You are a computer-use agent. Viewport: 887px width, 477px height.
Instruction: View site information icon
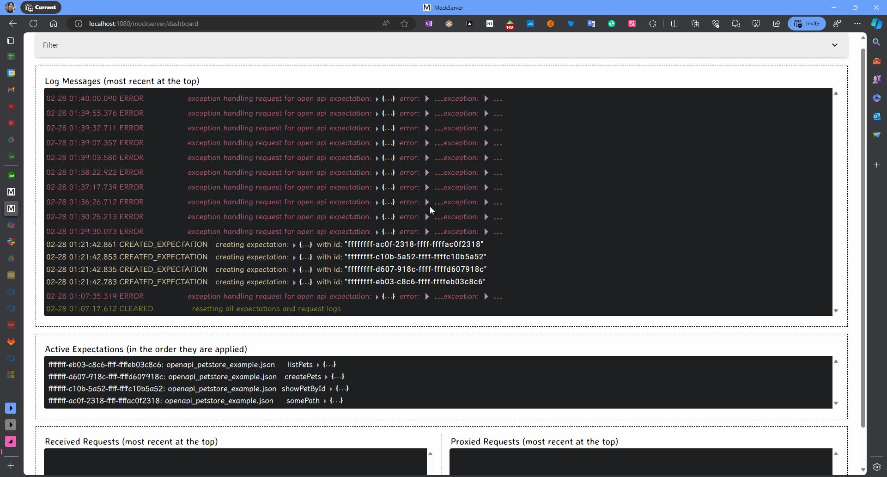pyautogui.click(x=79, y=24)
